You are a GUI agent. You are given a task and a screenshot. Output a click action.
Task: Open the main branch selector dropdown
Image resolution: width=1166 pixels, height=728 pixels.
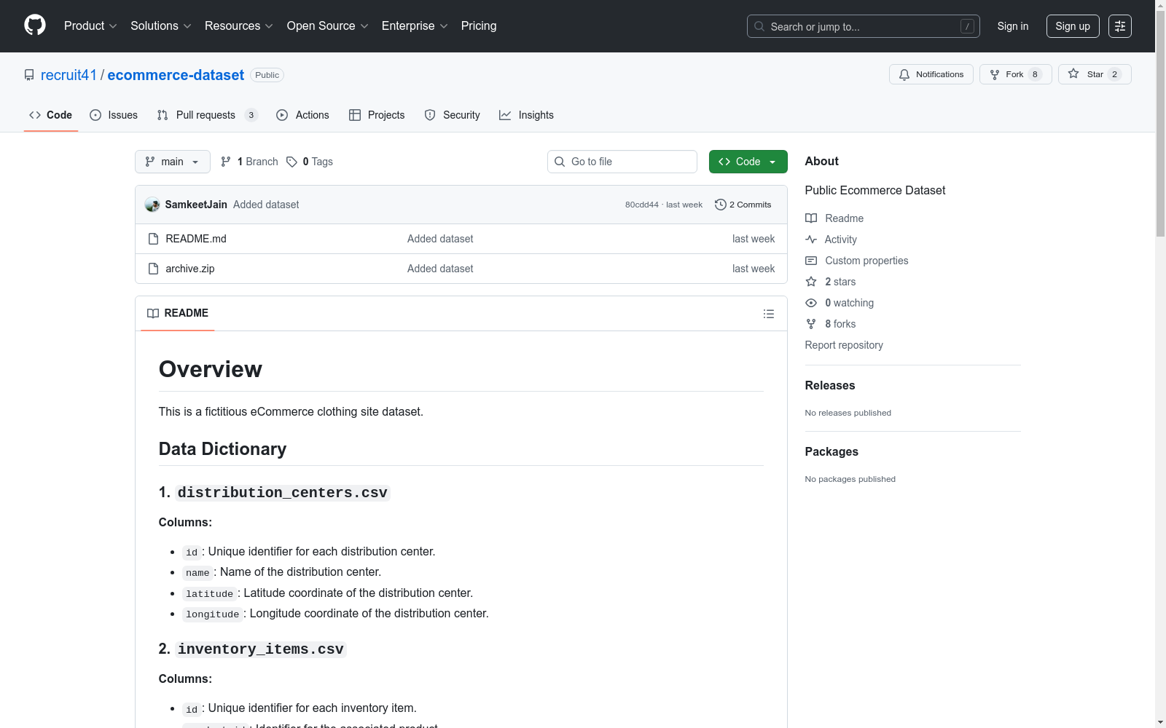(173, 162)
